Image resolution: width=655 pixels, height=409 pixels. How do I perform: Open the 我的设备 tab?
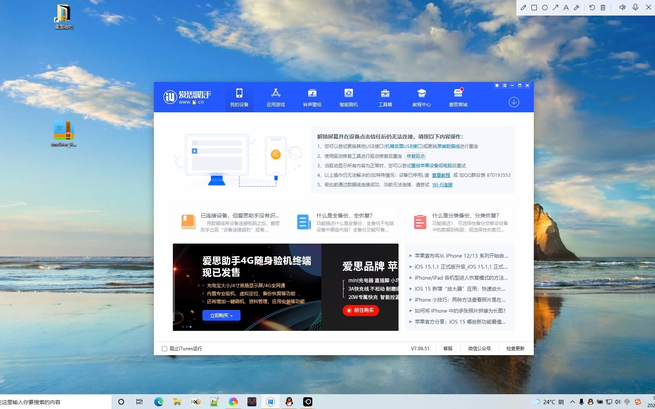pyautogui.click(x=239, y=98)
